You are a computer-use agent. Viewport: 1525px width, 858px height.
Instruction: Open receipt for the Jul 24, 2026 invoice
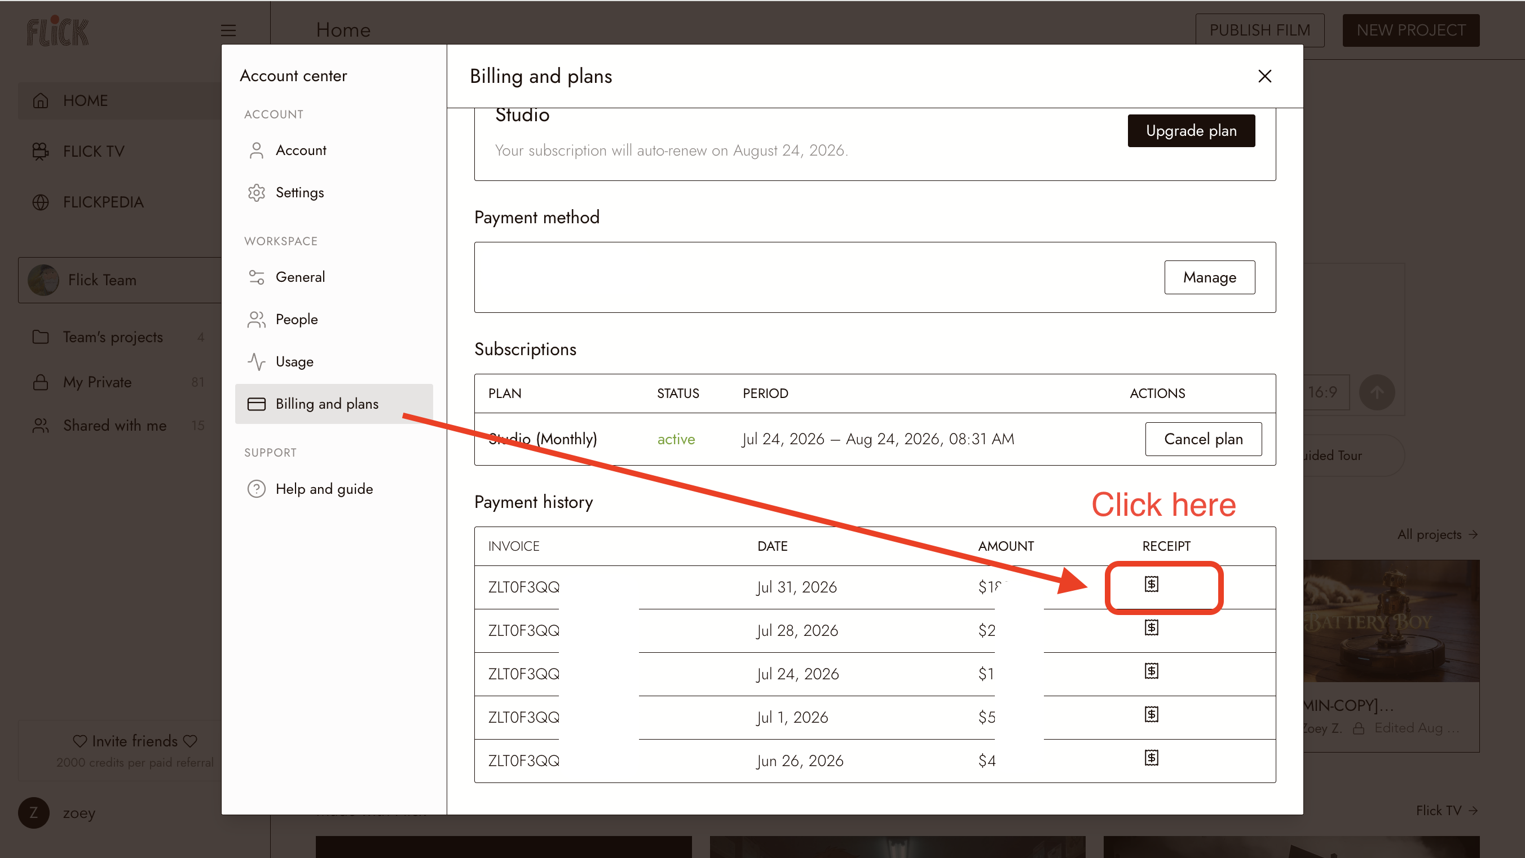(x=1151, y=671)
